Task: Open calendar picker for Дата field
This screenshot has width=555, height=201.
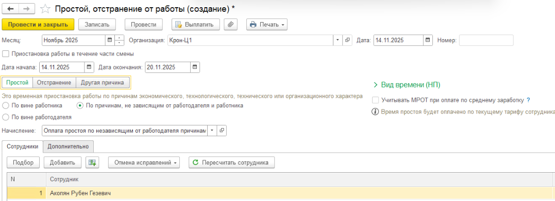Action: pos(428,40)
